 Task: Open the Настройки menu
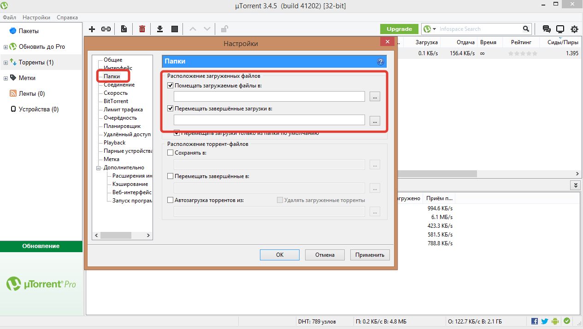pyautogui.click(x=36, y=17)
